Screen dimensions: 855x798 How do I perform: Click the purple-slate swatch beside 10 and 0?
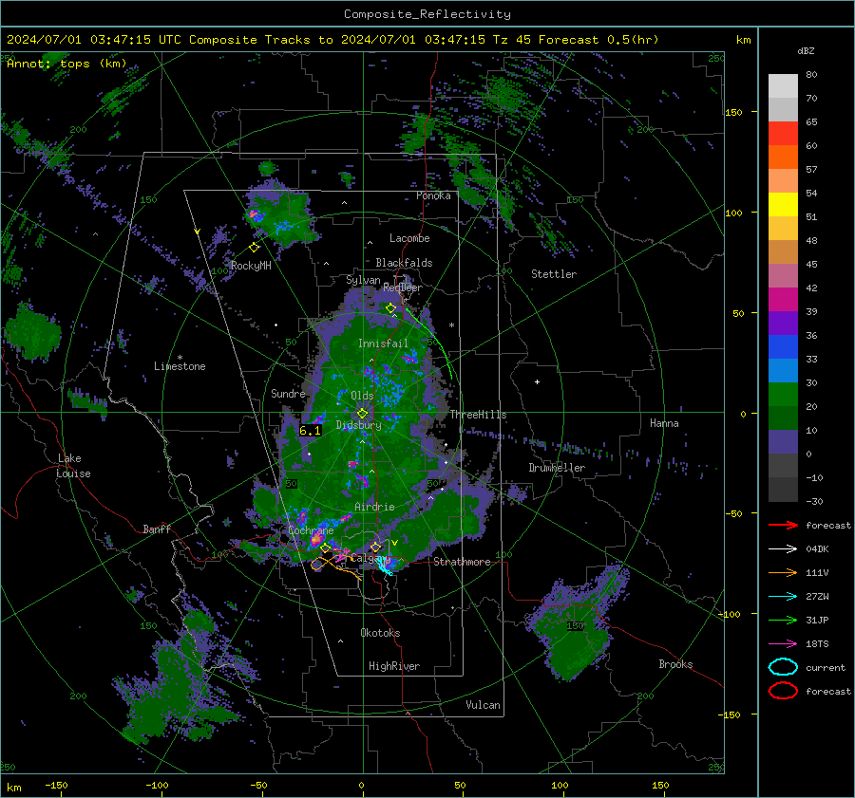pos(783,441)
